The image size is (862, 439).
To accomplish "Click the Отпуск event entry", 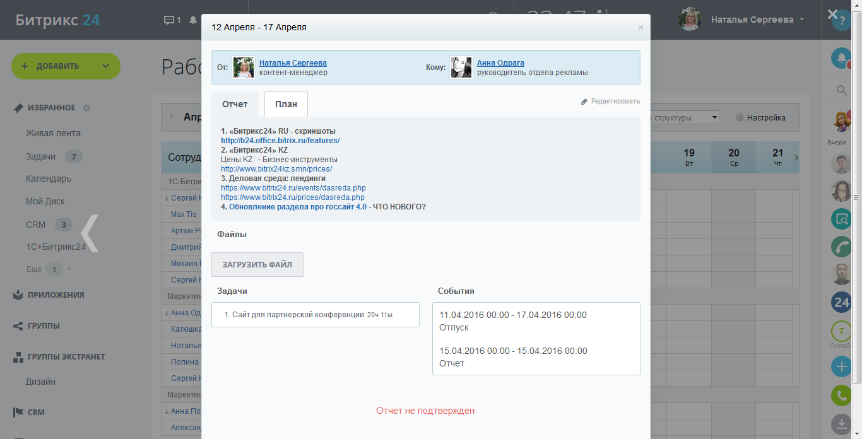I will tap(513, 321).
